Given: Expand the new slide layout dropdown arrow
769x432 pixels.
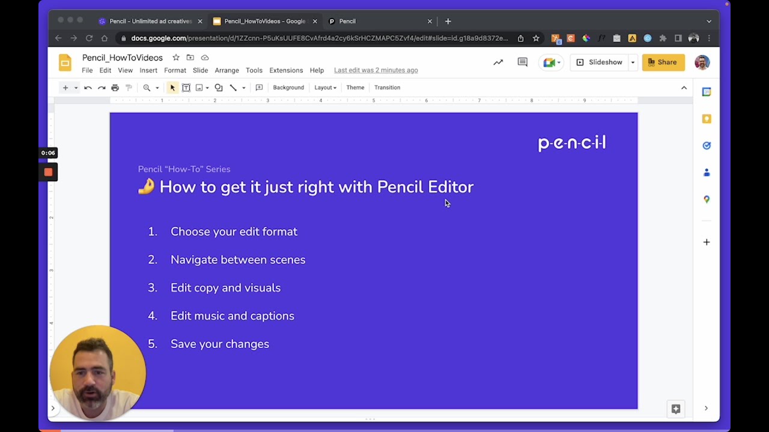Looking at the screenshot, I should (x=76, y=88).
